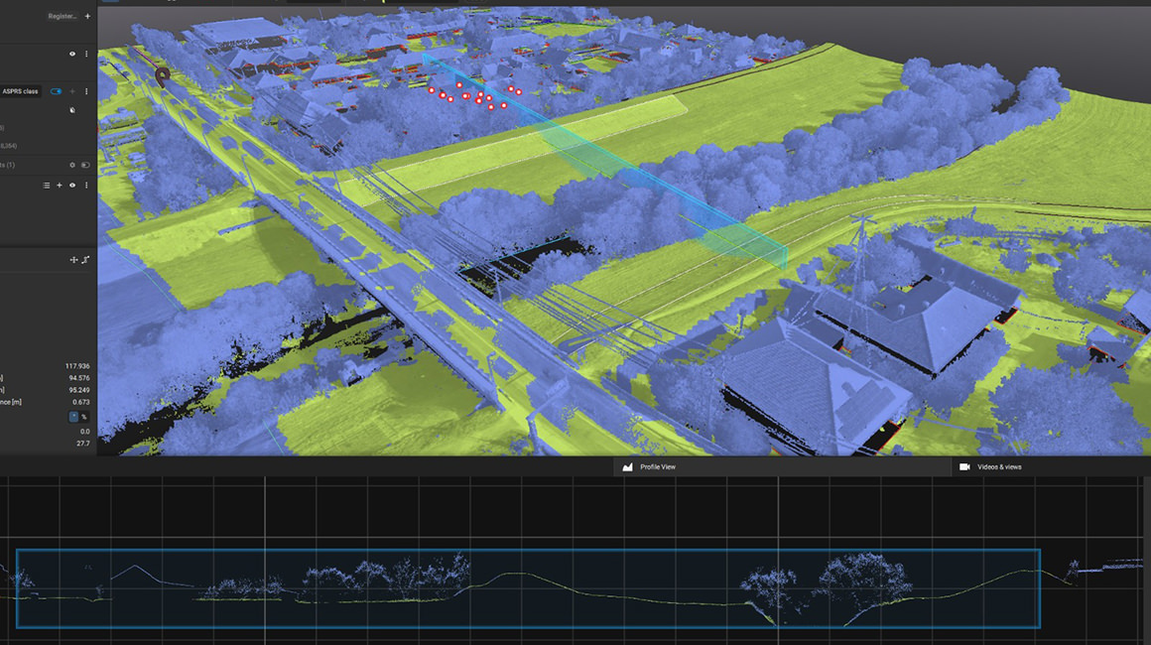Open the three-dot menu beside the top eye icon
This screenshot has width=1151, height=645.
tap(86, 55)
